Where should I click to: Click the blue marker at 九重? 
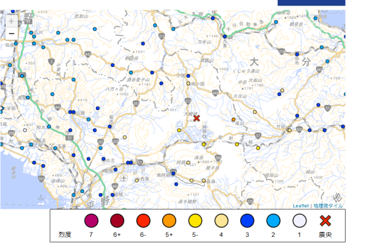coord(225,37)
